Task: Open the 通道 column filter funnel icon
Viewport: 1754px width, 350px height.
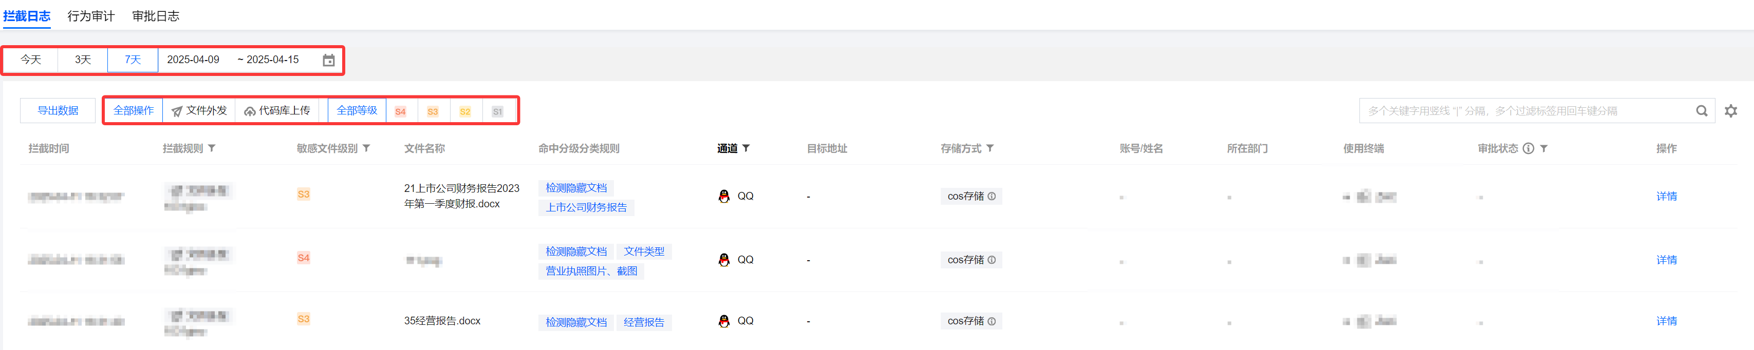Action: (x=747, y=148)
